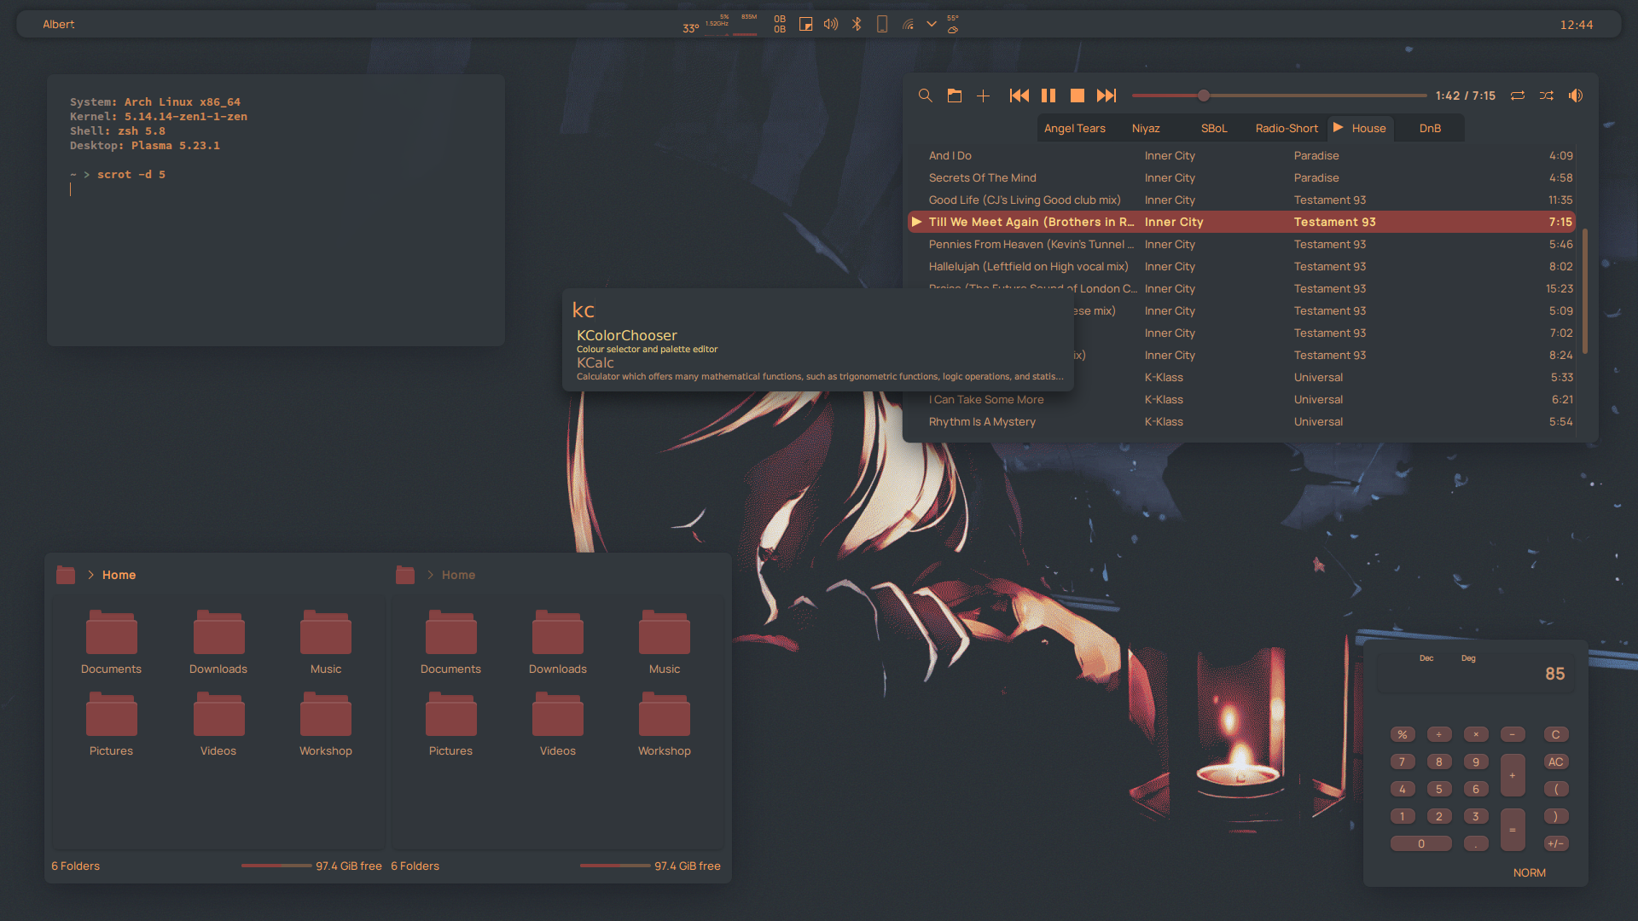
Task: Click the add playlist plus icon
Action: [983, 96]
